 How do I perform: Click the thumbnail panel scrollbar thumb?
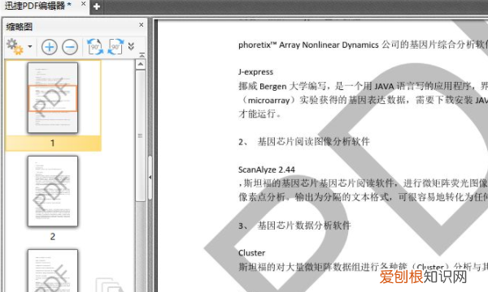[141, 136]
